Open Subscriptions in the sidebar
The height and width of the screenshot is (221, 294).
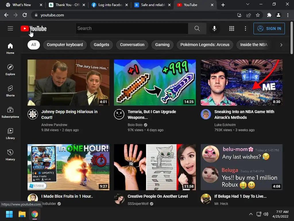click(x=10, y=113)
